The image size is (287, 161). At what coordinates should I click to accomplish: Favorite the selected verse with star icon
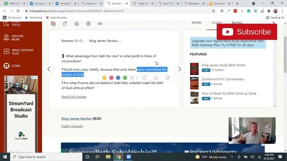click(156, 78)
